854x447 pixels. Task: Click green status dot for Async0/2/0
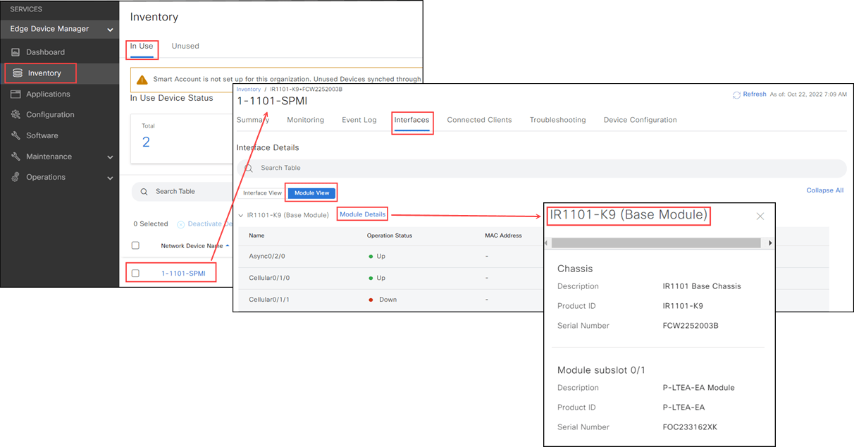[x=371, y=257]
